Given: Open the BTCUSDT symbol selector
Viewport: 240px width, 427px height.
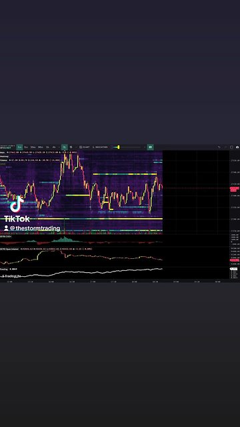Looking at the screenshot, I should [6, 147].
